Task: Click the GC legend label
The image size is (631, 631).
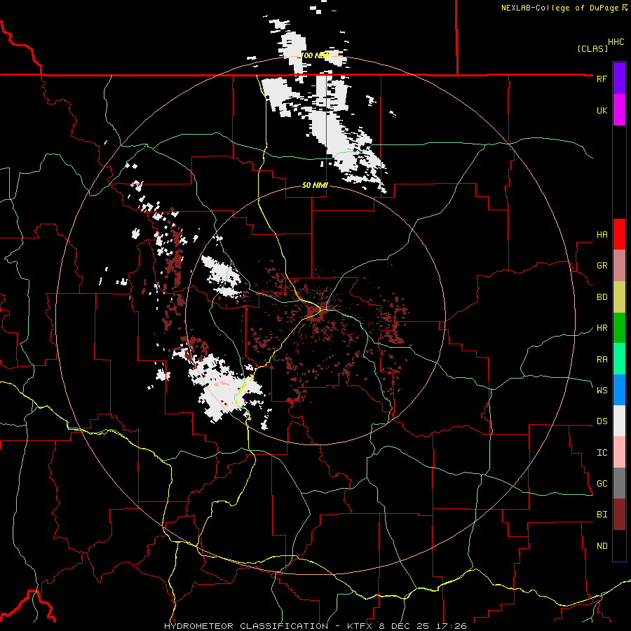Action: pyautogui.click(x=602, y=483)
